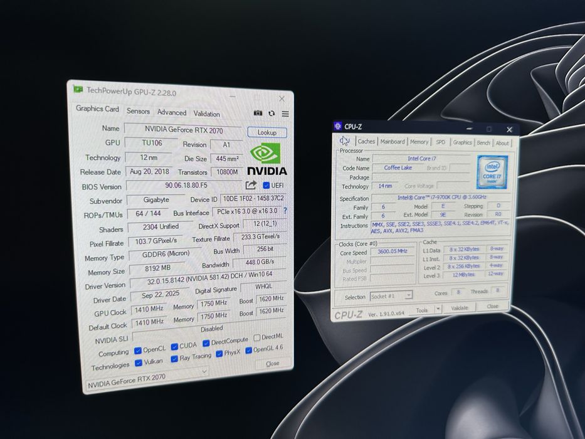
Task: Click the CPU-Z Close button
Action: pos(492,306)
